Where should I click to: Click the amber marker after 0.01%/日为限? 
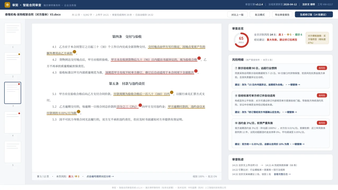(78, 111)
